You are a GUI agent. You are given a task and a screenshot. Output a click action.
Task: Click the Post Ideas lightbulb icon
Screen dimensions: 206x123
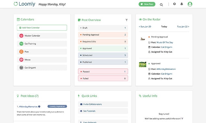click(18, 96)
